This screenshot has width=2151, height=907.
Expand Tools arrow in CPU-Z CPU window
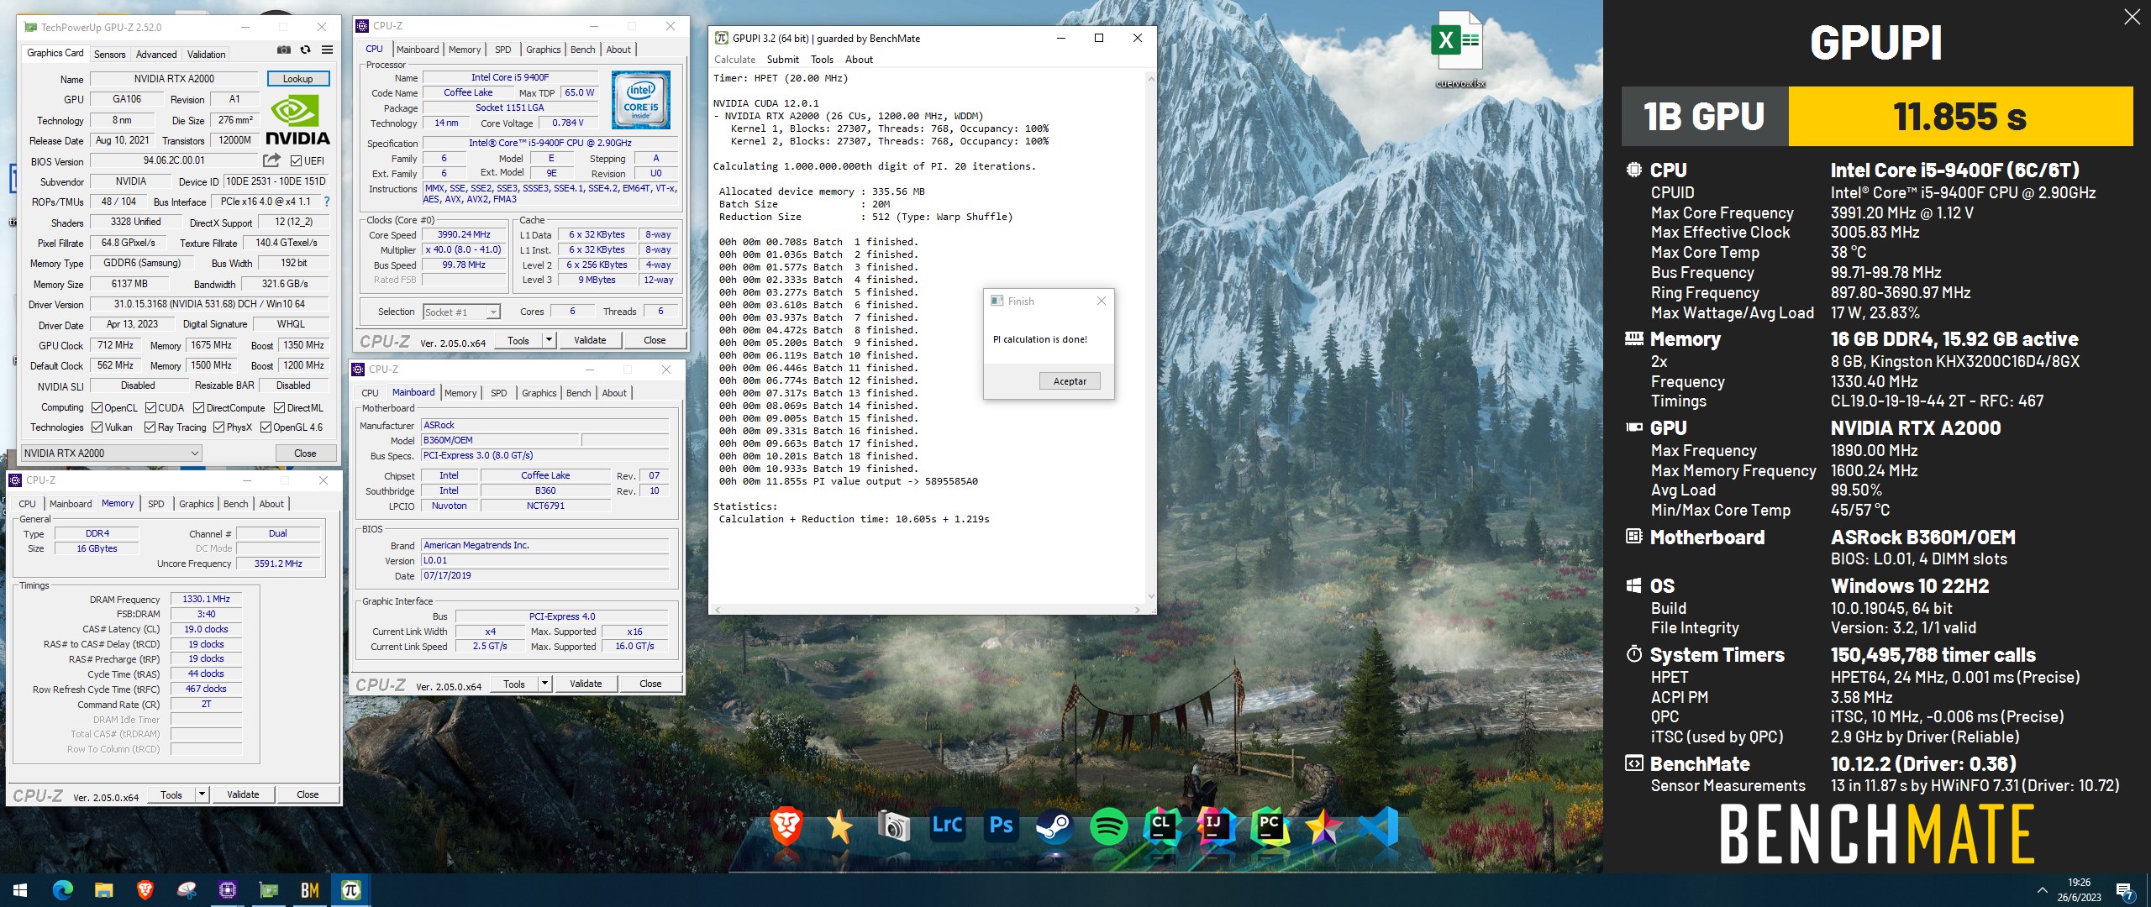click(549, 340)
